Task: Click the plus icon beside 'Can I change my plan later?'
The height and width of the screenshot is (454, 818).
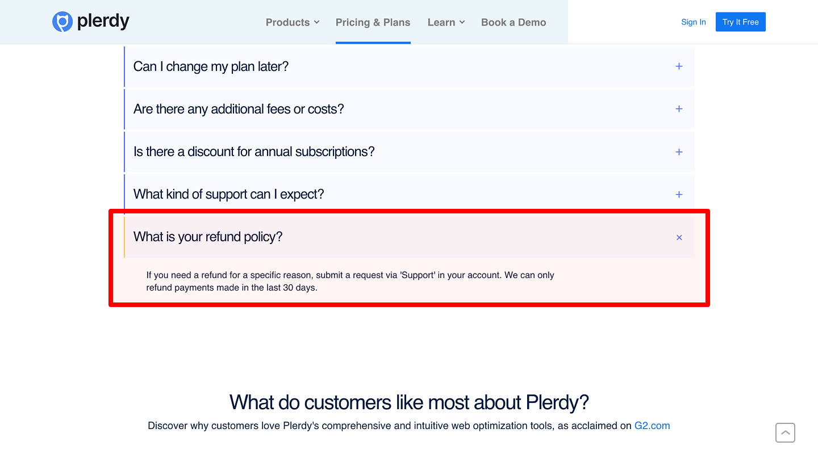Action: coord(679,66)
